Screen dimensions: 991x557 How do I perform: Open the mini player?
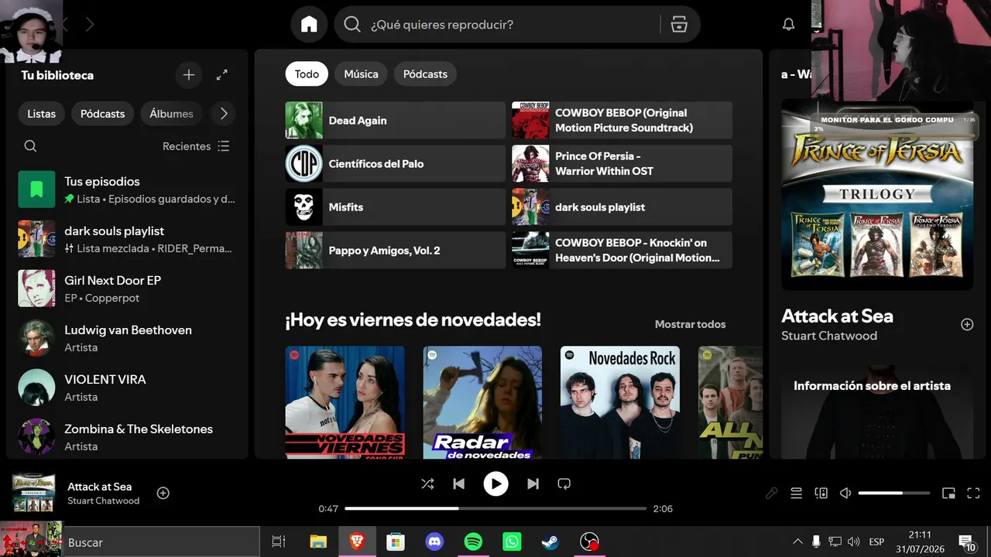tap(948, 494)
